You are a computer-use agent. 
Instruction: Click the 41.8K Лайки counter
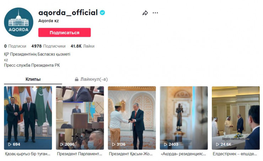(82, 46)
